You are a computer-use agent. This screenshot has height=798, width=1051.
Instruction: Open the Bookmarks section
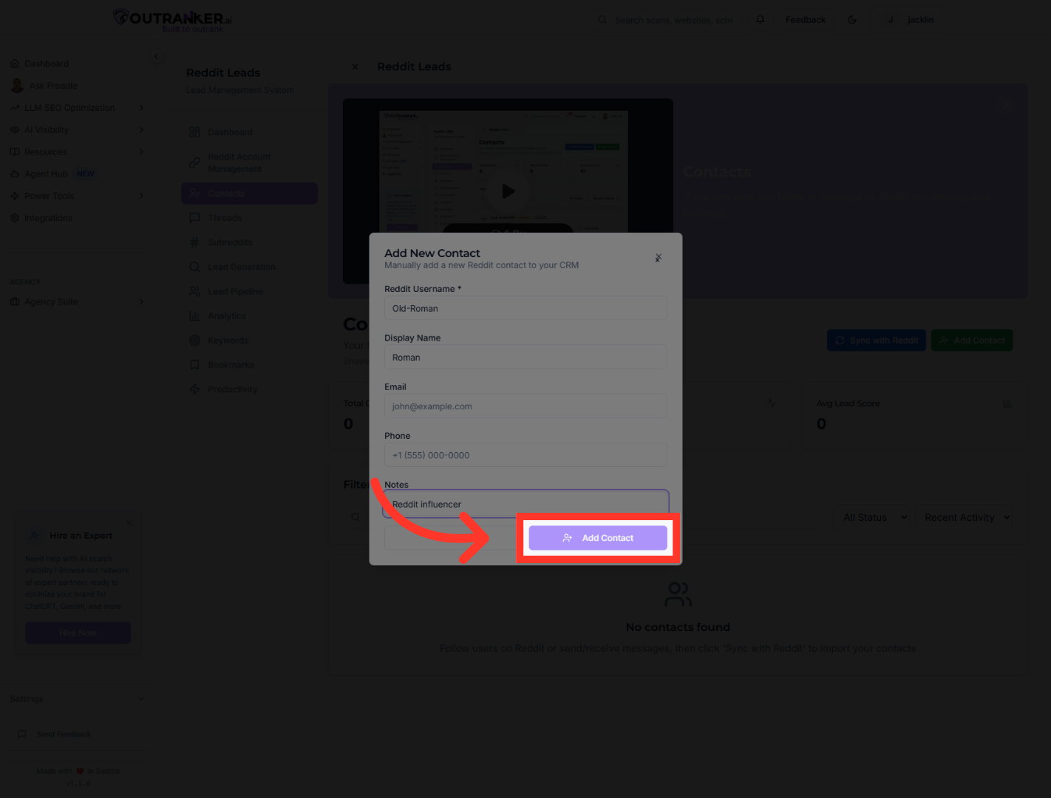249,365
